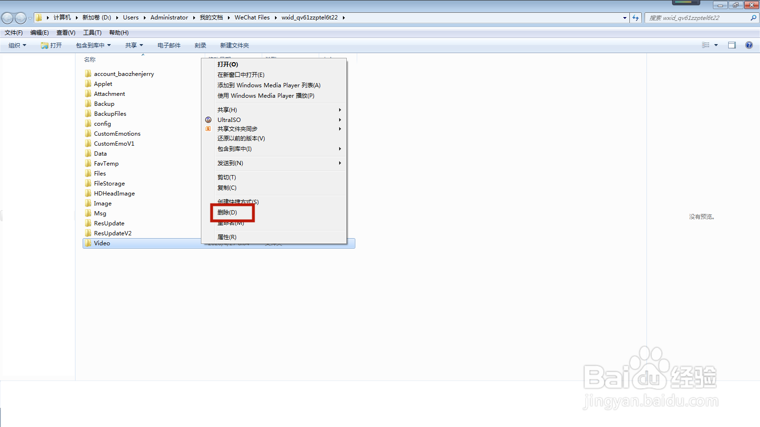Click the search box input field
This screenshot has width=760, height=427.
[698, 18]
